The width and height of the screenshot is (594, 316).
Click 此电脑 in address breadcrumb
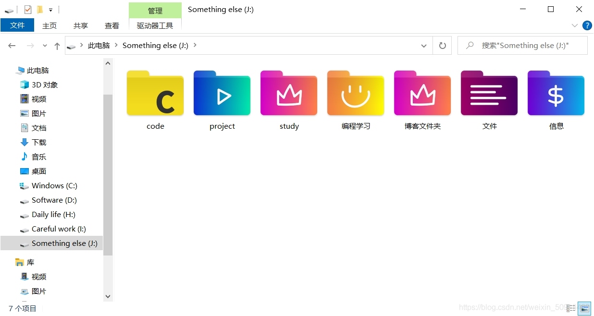tap(99, 46)
